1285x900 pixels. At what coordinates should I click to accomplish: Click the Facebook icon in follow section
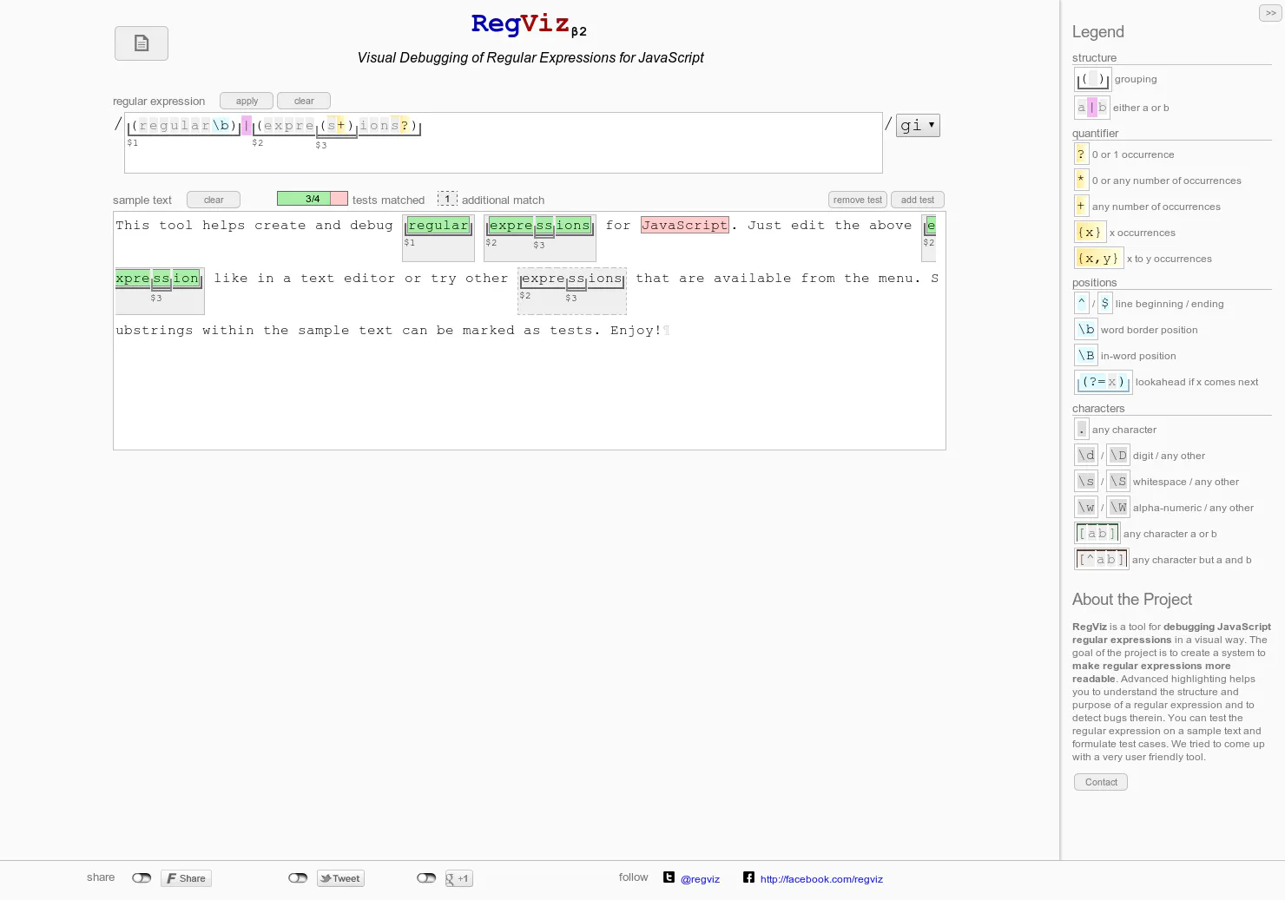coord(749,877)
